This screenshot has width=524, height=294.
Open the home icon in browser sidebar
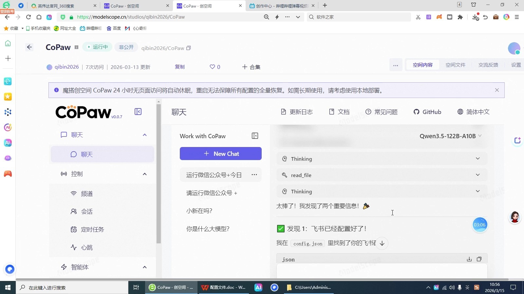click(8, 43)
